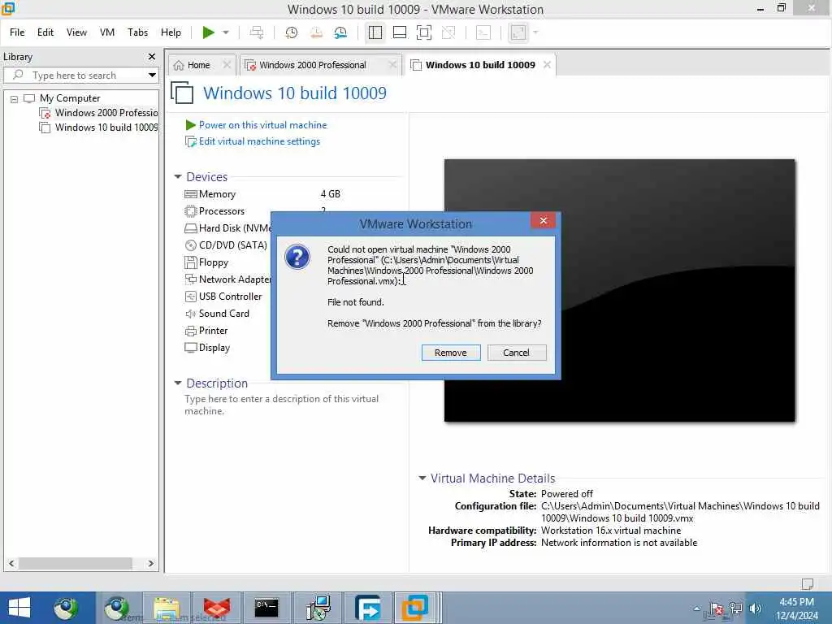The width and height of the screenshot is (832, 624).
Task: Select the Memory device
Action: (x=217, y=194)
